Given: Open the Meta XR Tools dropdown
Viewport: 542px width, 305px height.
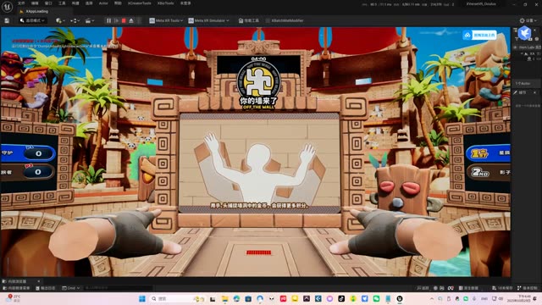Looking at the screenshot, I should pyautogui.click(x=166, y=20).
